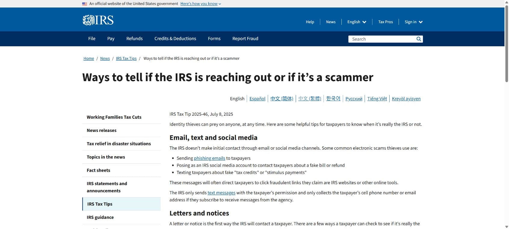Focus the Search input field
Viewport: 509px width, 229px height.
coord(382,39)
